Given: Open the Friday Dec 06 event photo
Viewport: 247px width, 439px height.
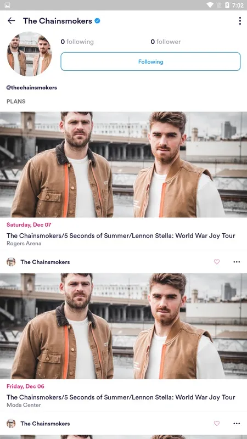Looking at the screenshot, I should click(x=123, y=326).
